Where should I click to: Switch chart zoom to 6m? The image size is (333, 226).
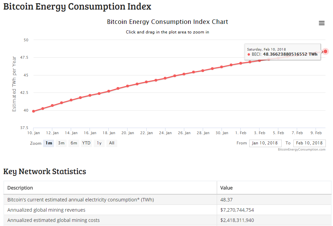[74, 143]
